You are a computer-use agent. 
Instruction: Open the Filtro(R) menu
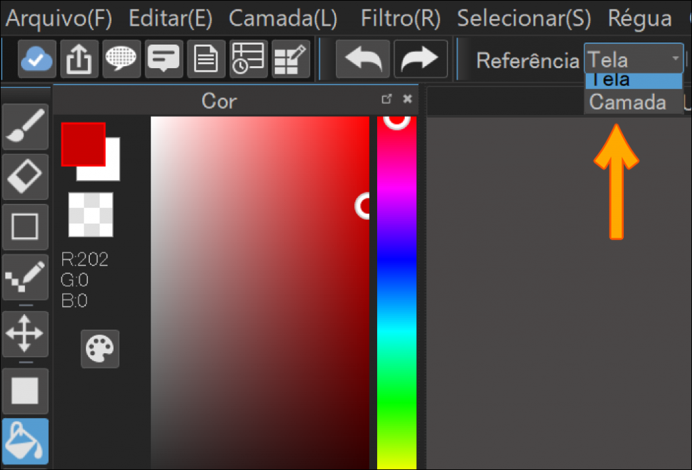click(x=400, y=18)
